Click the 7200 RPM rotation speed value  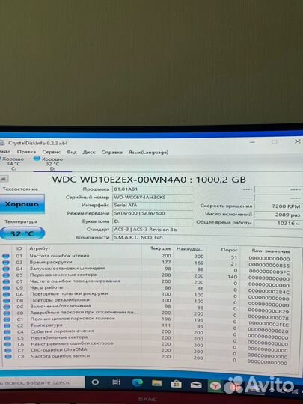278,206
